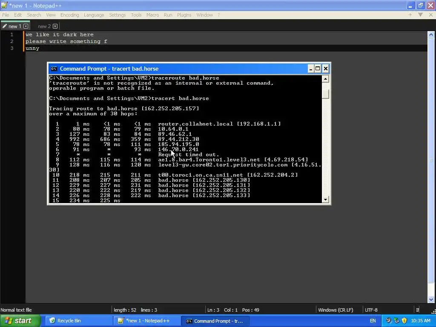Click the plus icon in the menu bar
Screen dimensions: 436x327
pyautogui.click(x=410, y=15)
